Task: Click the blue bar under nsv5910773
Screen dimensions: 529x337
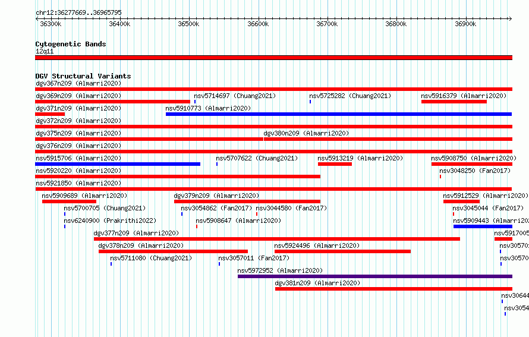Action: click(x=339, y=114)
